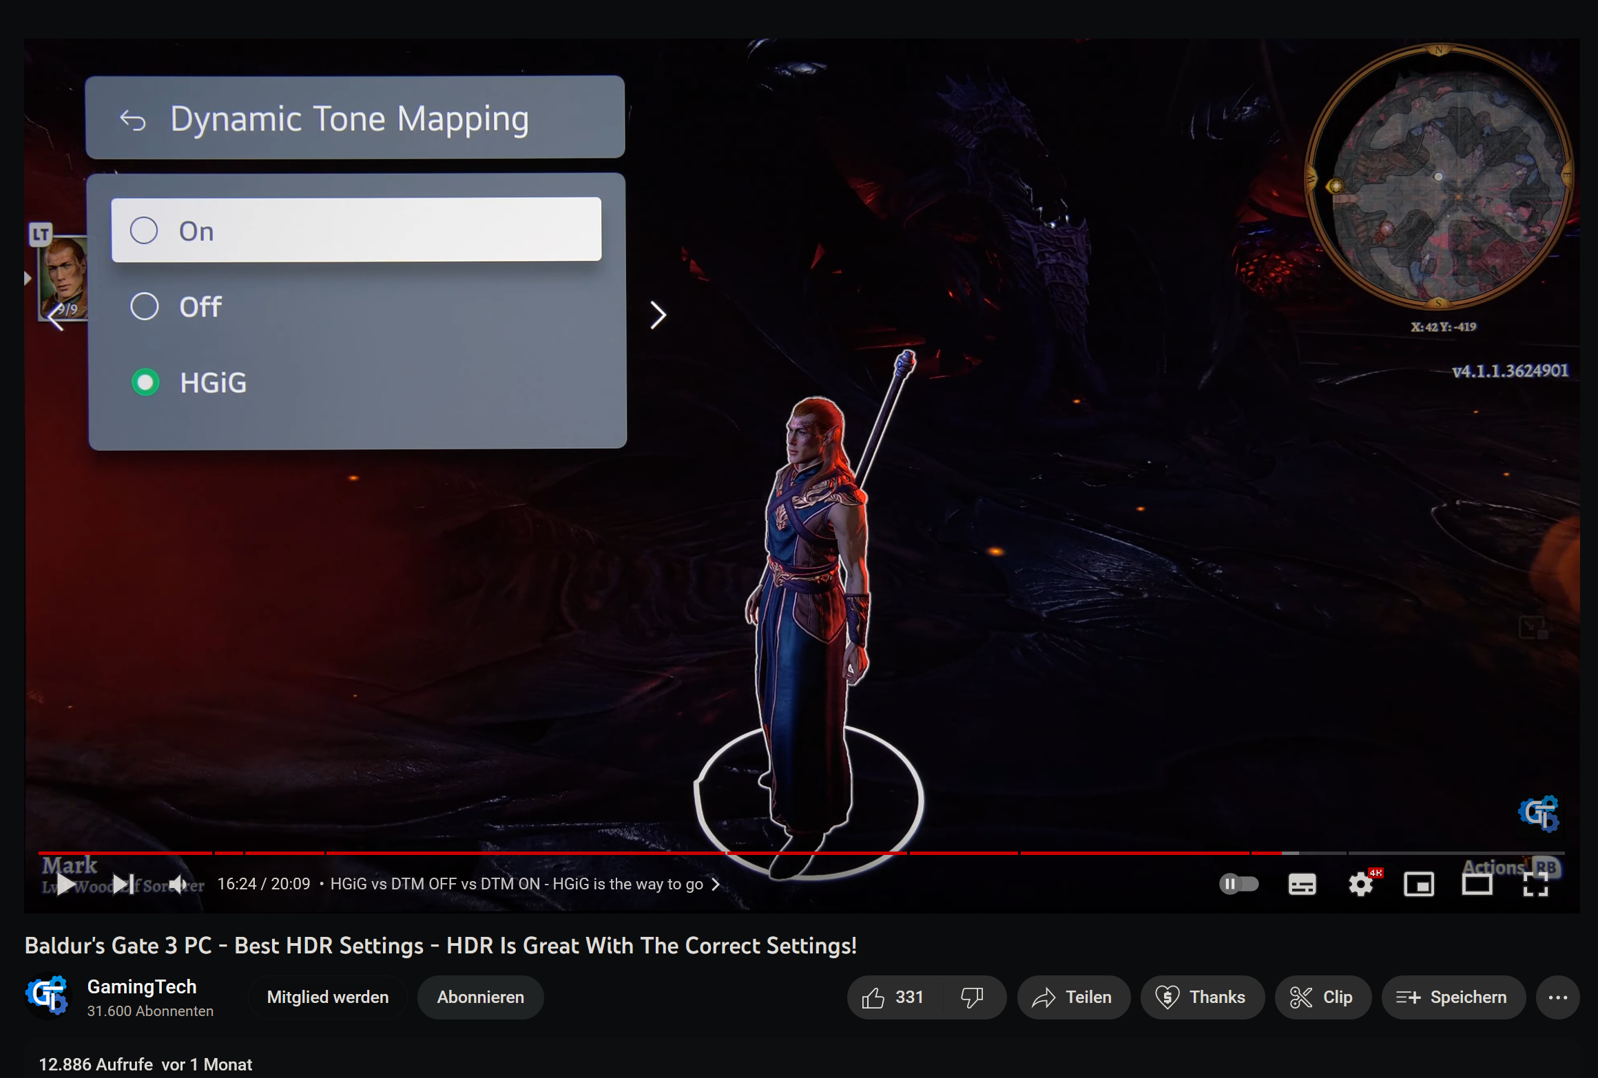
Task: Open the three-dot more actions menu
Action: pos(1557,997)
